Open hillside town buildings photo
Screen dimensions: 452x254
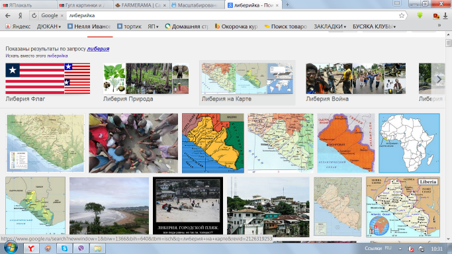[269, 207]
